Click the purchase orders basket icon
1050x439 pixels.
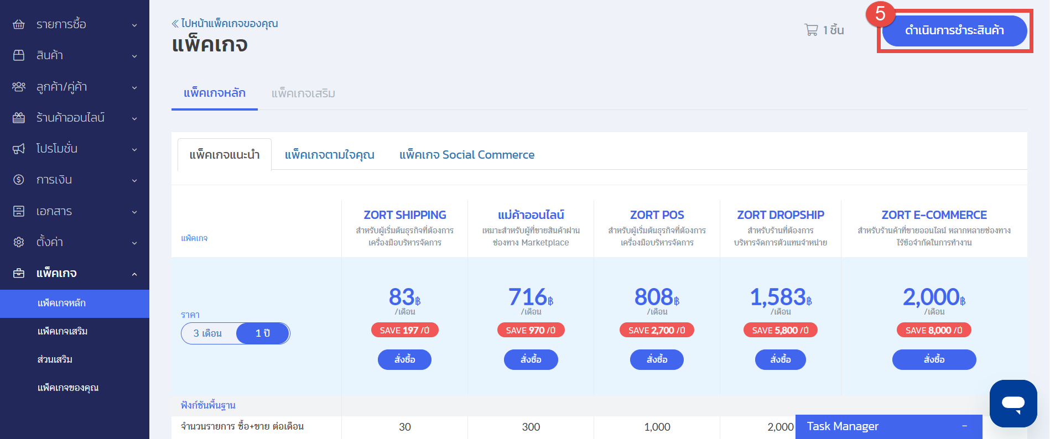tap(19, 24)
